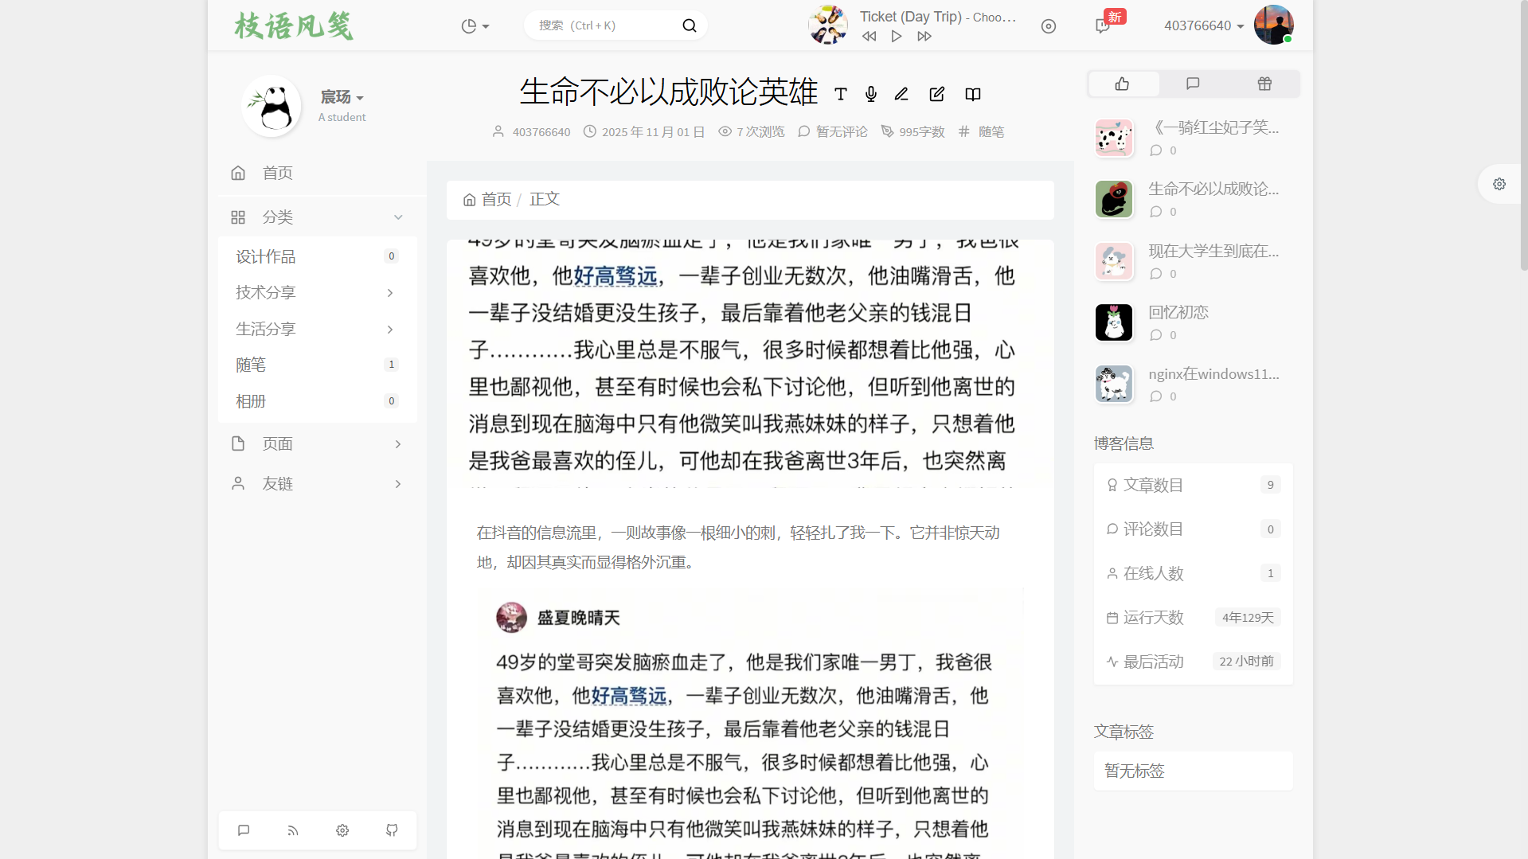
Task: Switch to the gift tab in right panel
Action: (x=1264, y=84)
